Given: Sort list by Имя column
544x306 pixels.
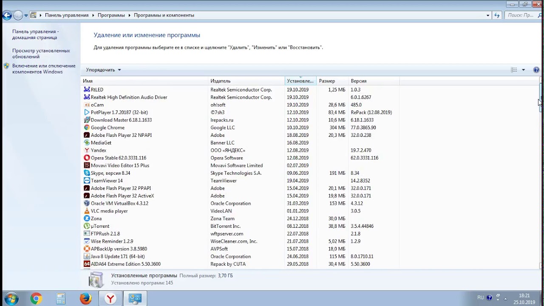Looking at the screenshot, I should coord(145,81).
